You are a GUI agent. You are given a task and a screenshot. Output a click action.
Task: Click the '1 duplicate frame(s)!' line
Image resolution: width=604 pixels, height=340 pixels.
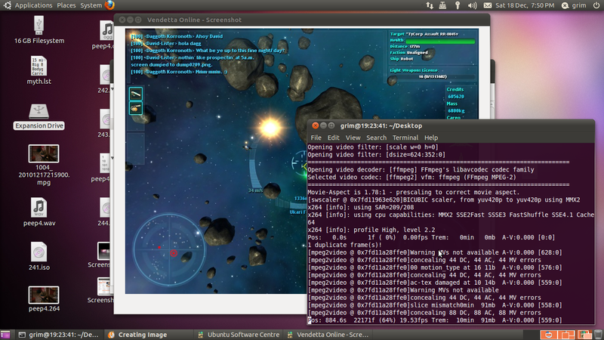344,245
